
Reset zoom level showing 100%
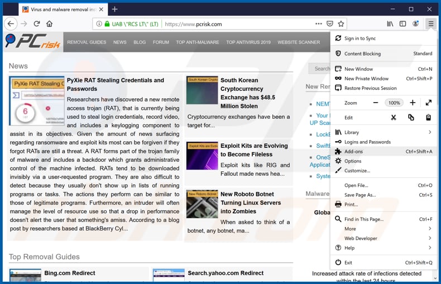point(394,103)
